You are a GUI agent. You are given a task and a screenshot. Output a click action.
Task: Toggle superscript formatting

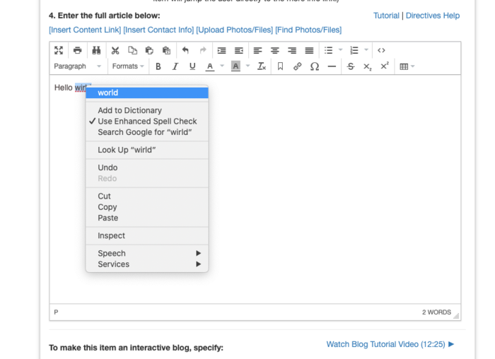pyautogui.click(x=385, y=66)
